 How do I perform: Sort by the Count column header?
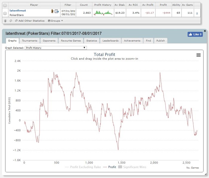pos(84,5)
